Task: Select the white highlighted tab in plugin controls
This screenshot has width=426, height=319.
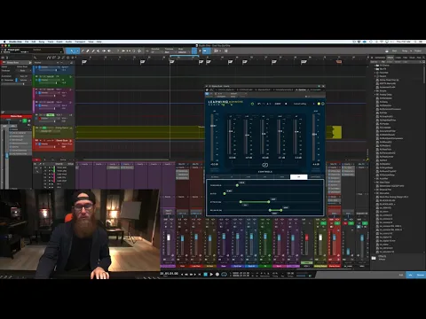Action: [298, 177]
